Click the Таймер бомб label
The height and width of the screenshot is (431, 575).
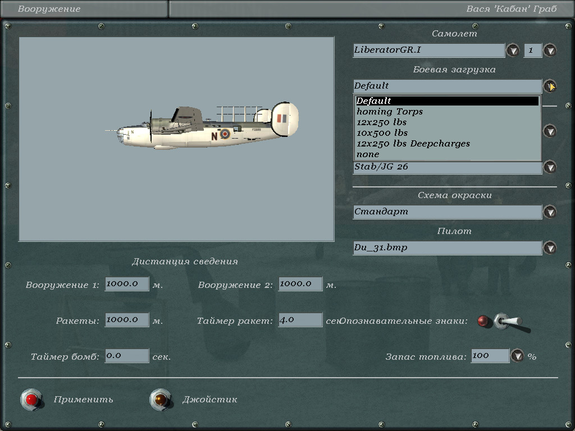coord(65,356)
